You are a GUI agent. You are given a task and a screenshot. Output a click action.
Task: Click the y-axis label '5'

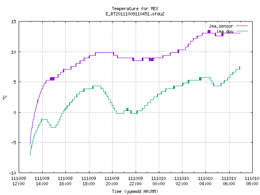[x=15, y=82]
